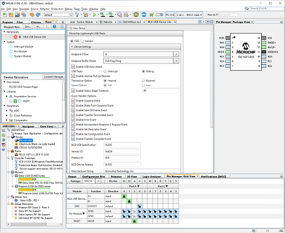Click the Open Project toolbar icon
Image resolution: width=285 pixels, height=233 pixels.
pos(18,15)
